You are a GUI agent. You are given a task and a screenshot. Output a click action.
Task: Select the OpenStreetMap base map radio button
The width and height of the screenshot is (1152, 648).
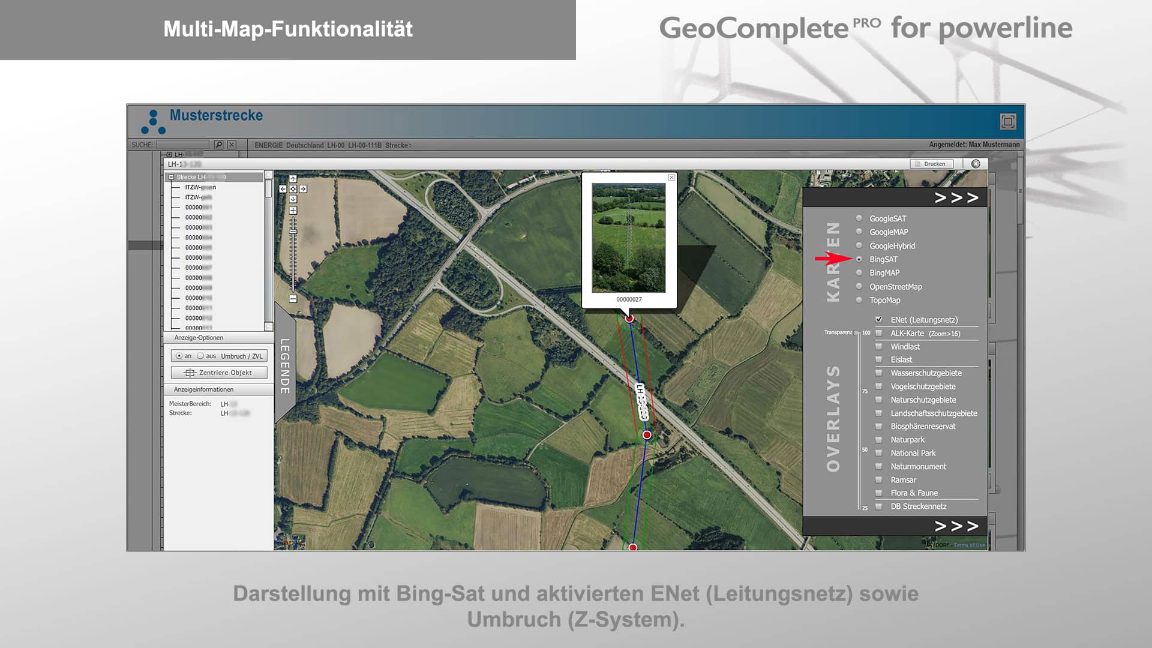(860, 286)
